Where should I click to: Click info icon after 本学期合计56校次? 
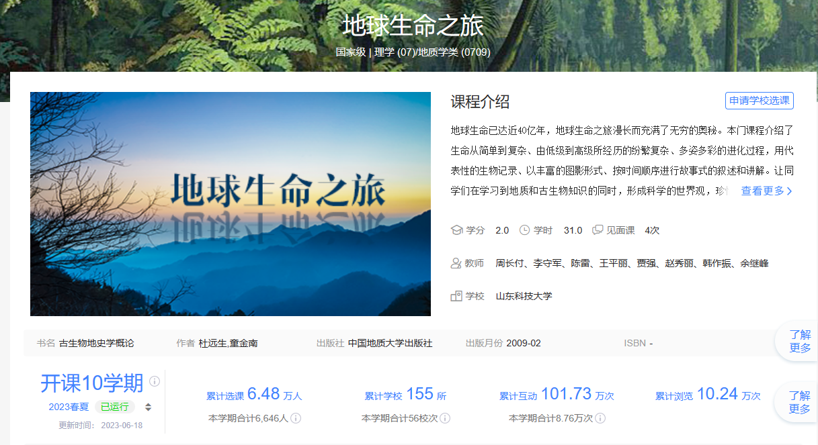[445, 418]
